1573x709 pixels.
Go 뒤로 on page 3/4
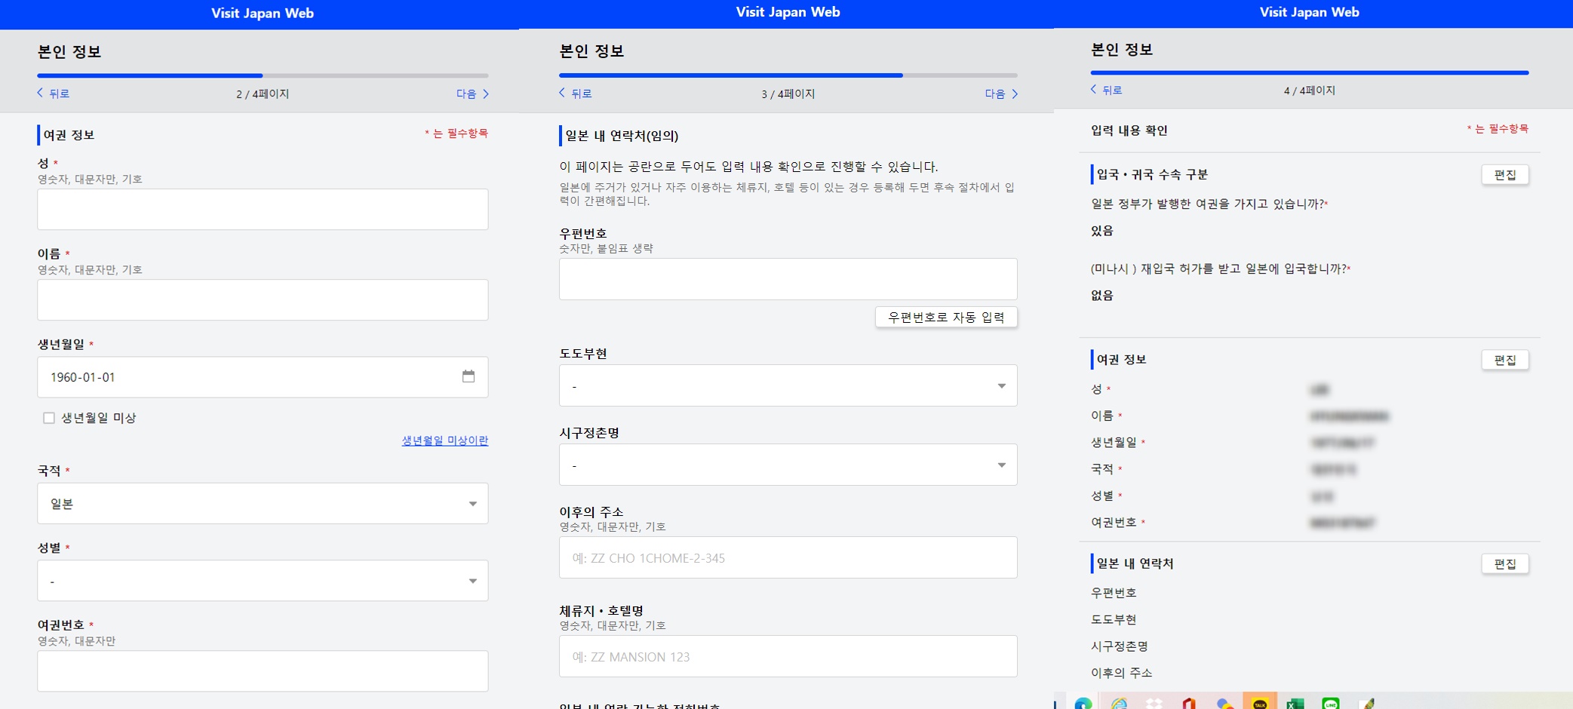tap(575, 93)
